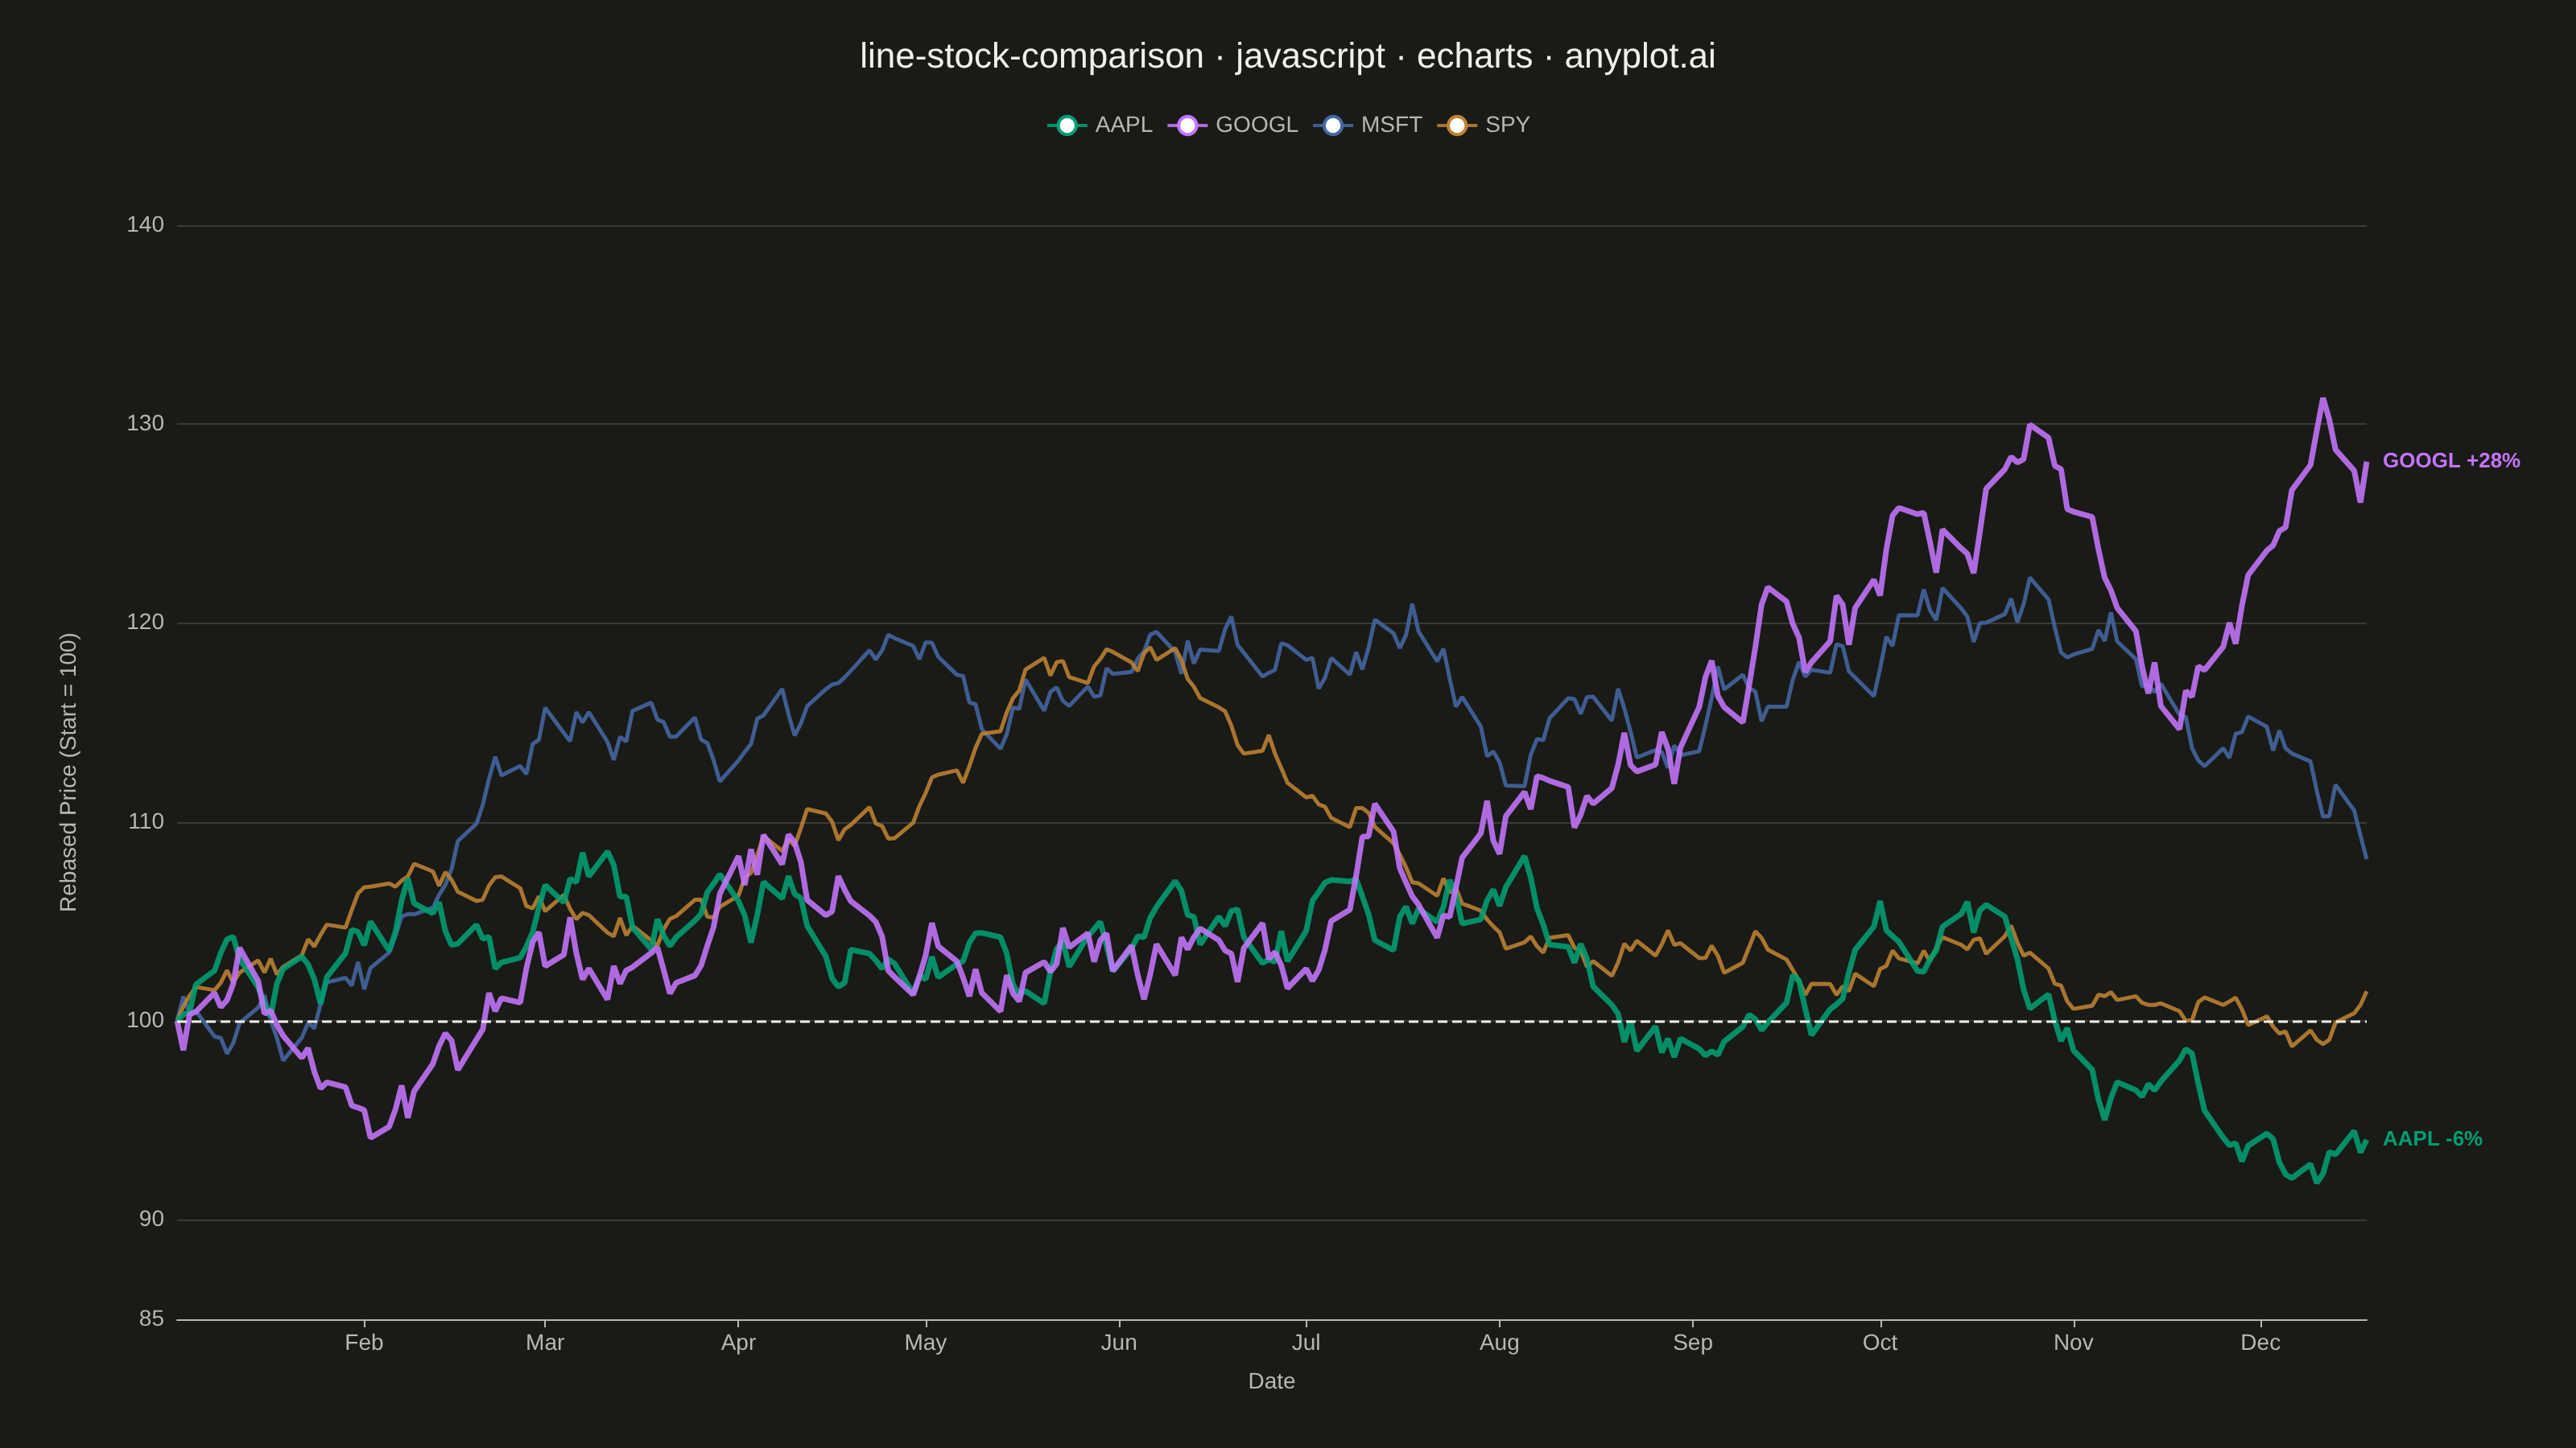The width and height of the screenshot is (2576, 1448).
Task: Click the Sep x-axis label
Action: pyautogui.click(x=1693, y=1343)
